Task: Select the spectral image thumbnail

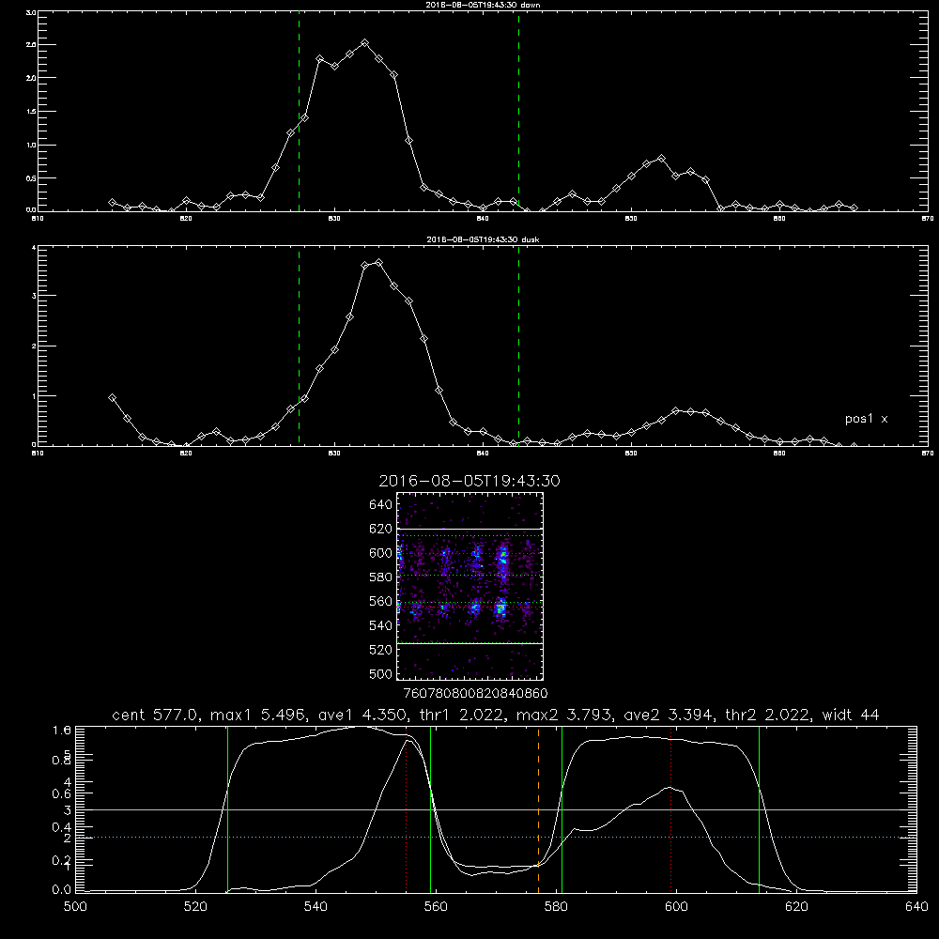Action: point(469,586)
